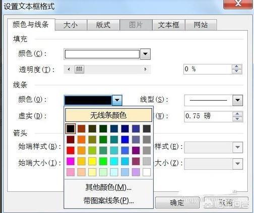This screenshot has width=254, height=213.
Task: Open 其他颜色(M)... dialog
Action: pos(108,187)
